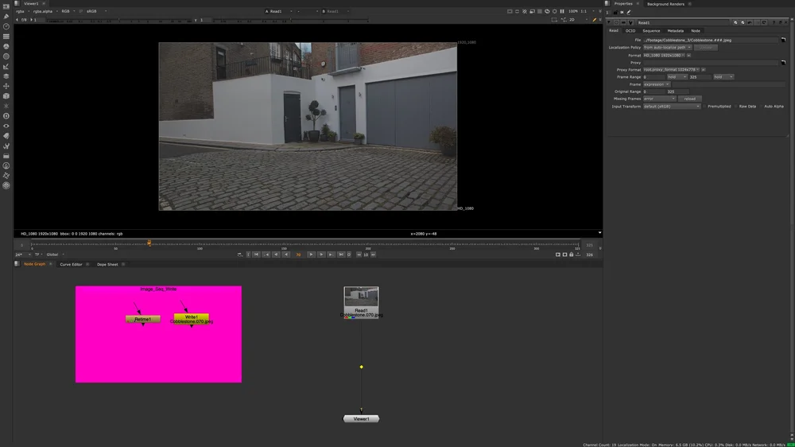795x447 pixels.
Task: Open the Views nodes toolbar menu
Action: click(x=6, y=126)
